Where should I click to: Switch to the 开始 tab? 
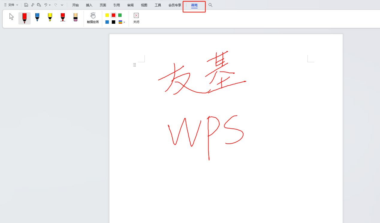pos(76,5)
